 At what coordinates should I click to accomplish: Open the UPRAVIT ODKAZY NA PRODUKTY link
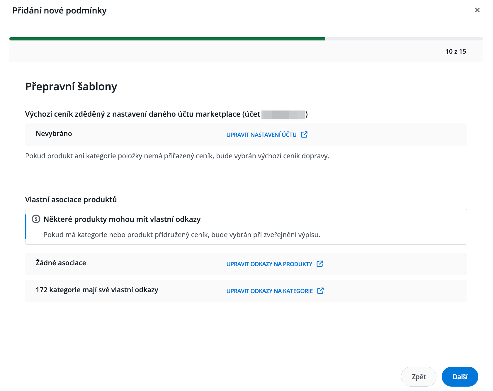click(x=269, y=264)
